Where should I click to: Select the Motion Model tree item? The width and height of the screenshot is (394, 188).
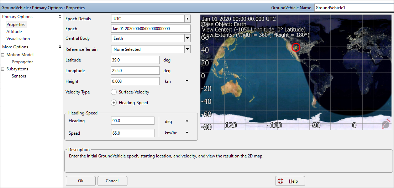tap(20, 55)
